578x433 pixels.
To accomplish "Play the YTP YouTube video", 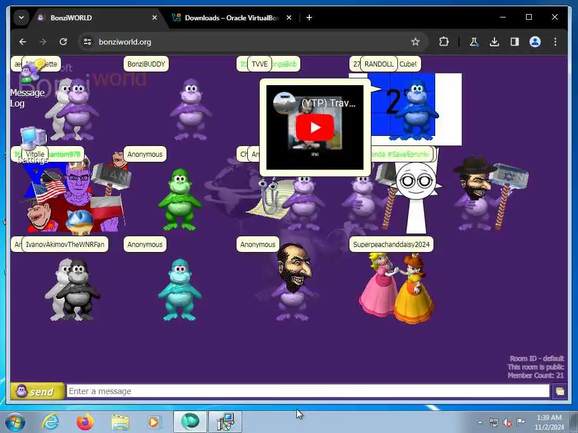I will 315,127.
